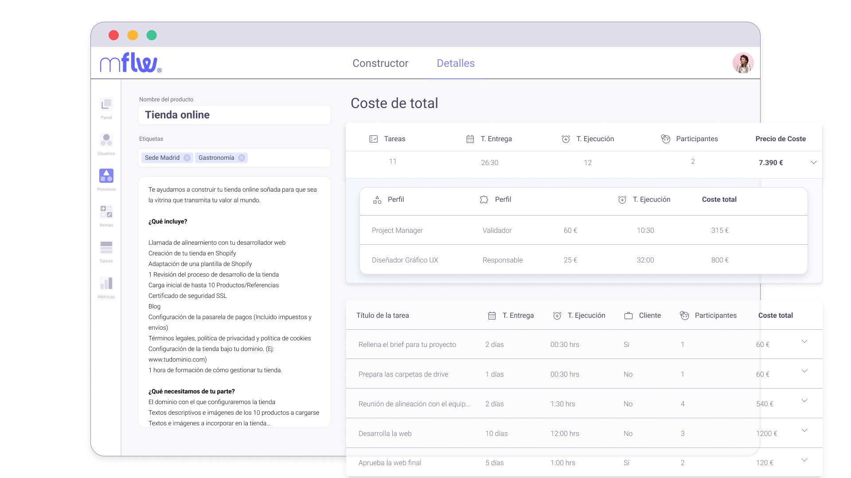
Task: Open the user profile avatar
Action: tap(743, 63)
